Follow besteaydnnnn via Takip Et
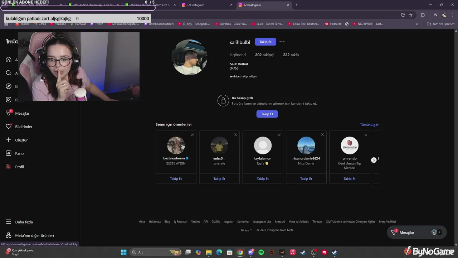The image size is (458, 258). click(176, 178)
